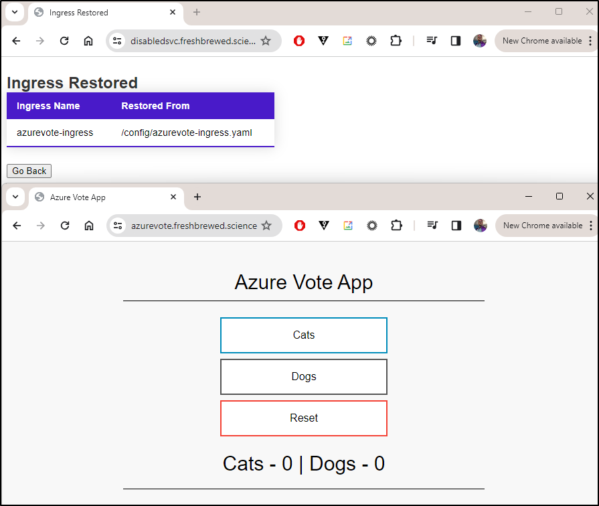Click the Go Back button
Viewport: 599px width, 506px height.
click(29, 171)
